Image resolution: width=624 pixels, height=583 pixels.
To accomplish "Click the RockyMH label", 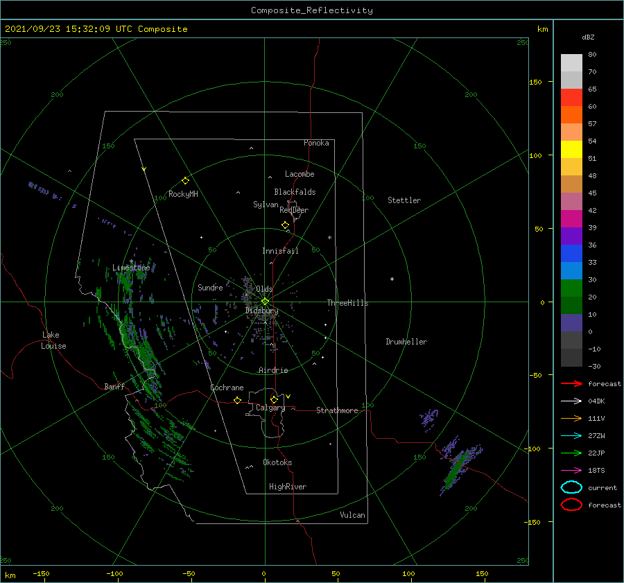I will pyautogui.click(x=183, y=194).
